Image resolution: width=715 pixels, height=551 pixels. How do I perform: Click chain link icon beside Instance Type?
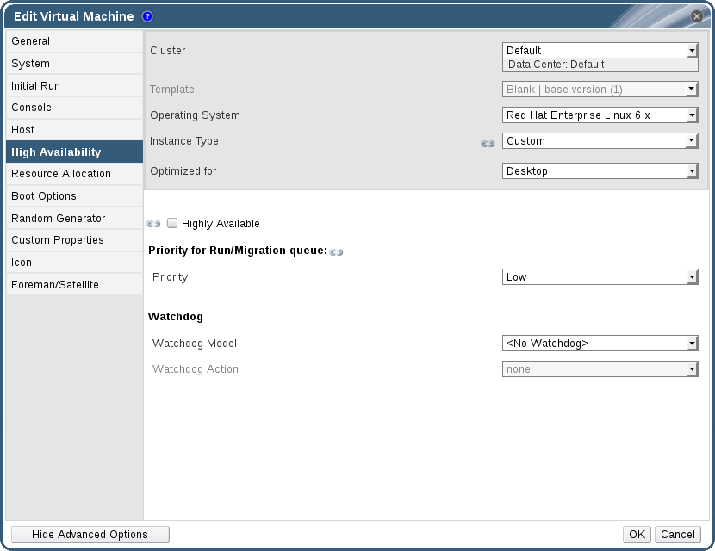coord(488,143)
